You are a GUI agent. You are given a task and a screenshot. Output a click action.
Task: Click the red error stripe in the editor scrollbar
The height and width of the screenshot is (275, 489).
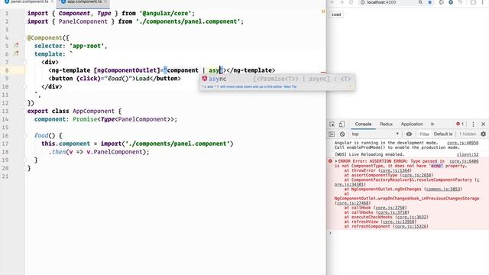point(323,73)
